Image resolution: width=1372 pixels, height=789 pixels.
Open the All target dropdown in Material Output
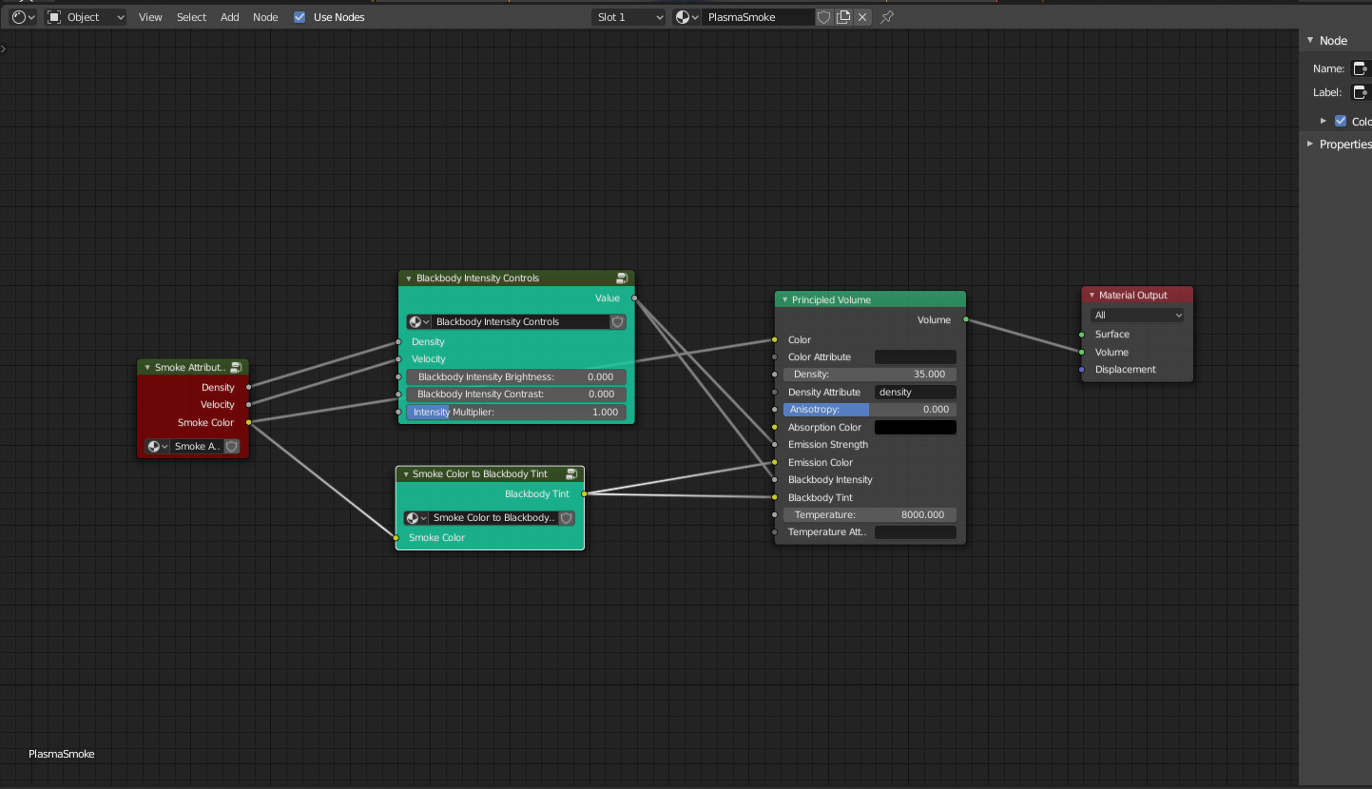pyautogui.click(x=1136, y=314)
